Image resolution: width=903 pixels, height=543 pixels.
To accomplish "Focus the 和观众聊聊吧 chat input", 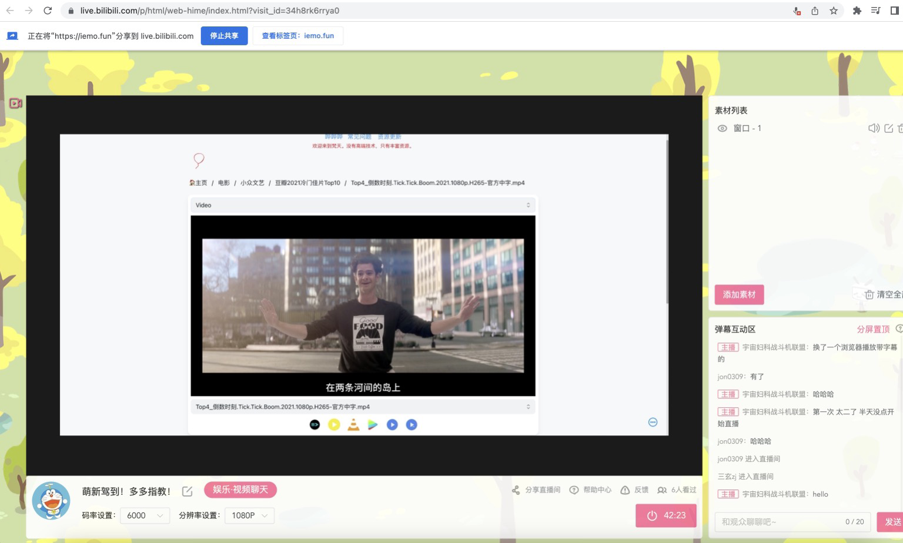I will click(x=779, y=522).
